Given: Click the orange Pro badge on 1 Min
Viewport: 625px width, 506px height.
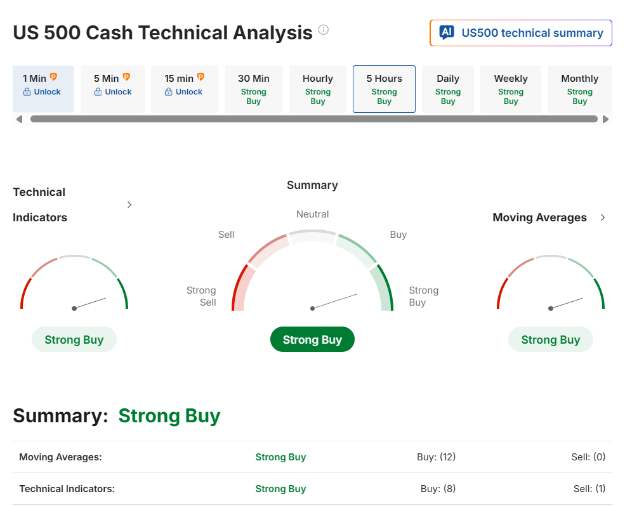Looking at the screenshot, I should (53, 77).
